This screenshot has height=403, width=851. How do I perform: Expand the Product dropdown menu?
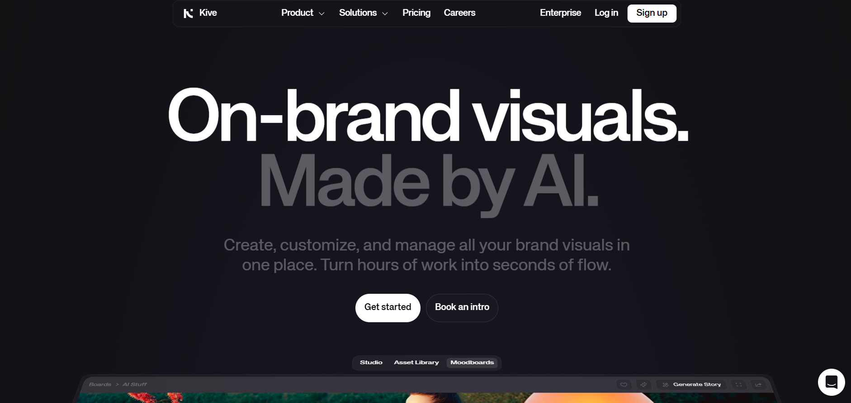[x=303, y=13]
